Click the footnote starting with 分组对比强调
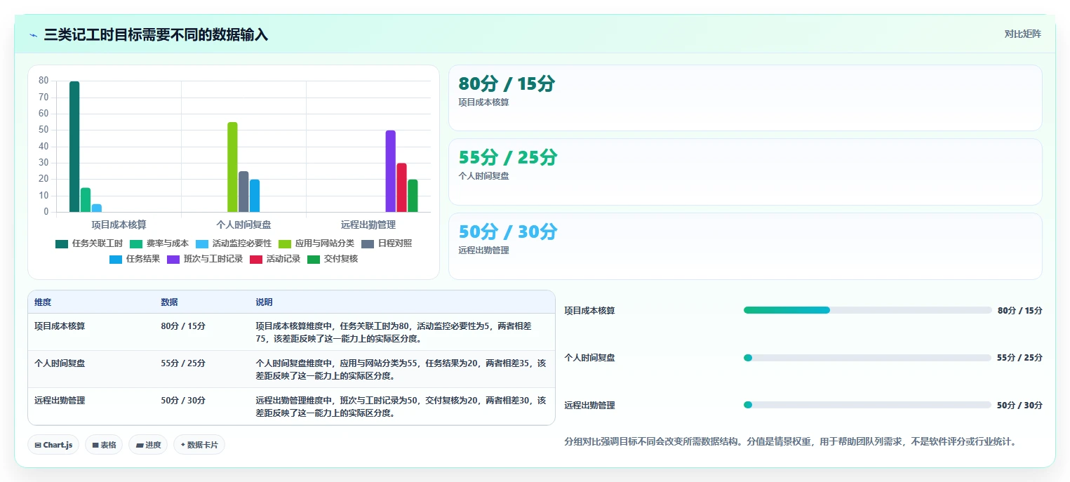 click(790, 442)
